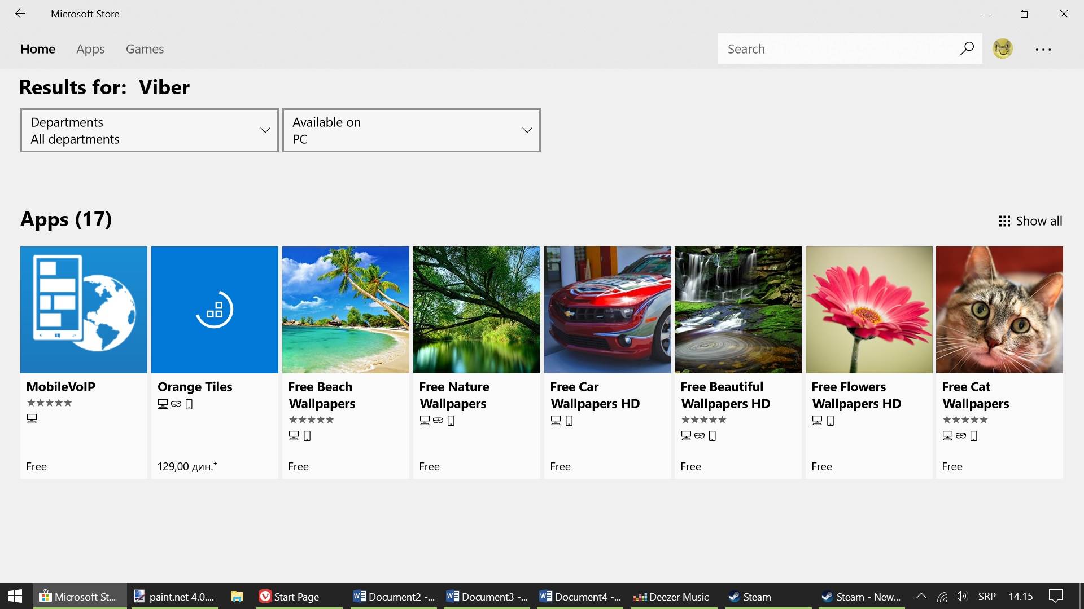This screenshot has height=609, width=1084.
Task: Expand the Available on dropdown
Action: click(x=411, y=130)
